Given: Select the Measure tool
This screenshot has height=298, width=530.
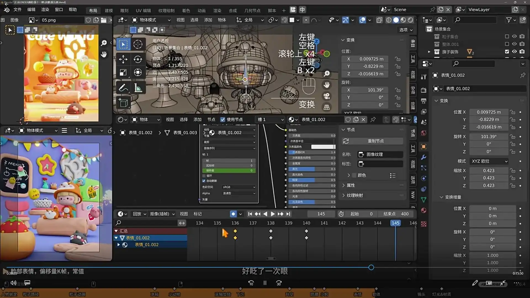Looking at the screenshot, I should pos(138,88).
